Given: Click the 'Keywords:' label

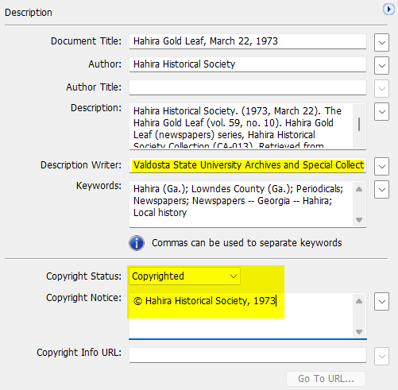Looking at the screenshot, I should pyautogui.click(x=99, y=186).
